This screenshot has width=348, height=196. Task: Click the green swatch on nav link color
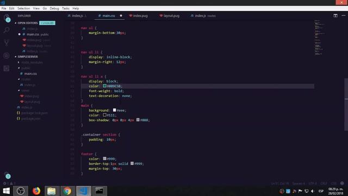point(104,86)
